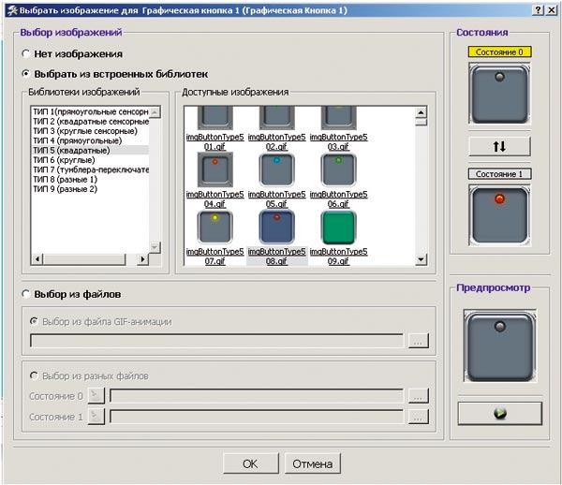
Task: Click the Состояние 1 image preview
Action: coord(499,215)
